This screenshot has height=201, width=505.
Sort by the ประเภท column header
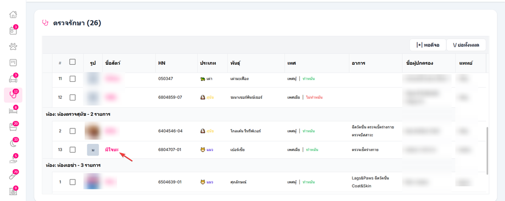[208, 63]
